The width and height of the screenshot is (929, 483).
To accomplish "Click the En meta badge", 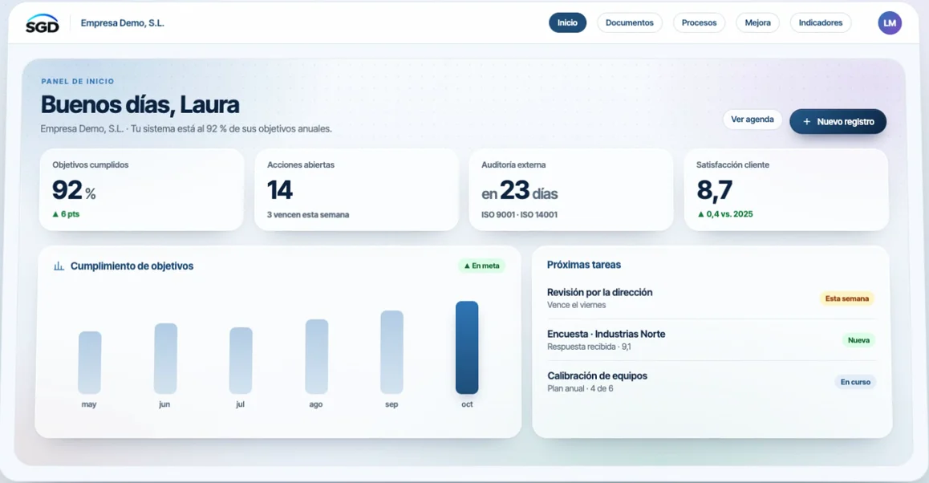I will click(481, 266).
